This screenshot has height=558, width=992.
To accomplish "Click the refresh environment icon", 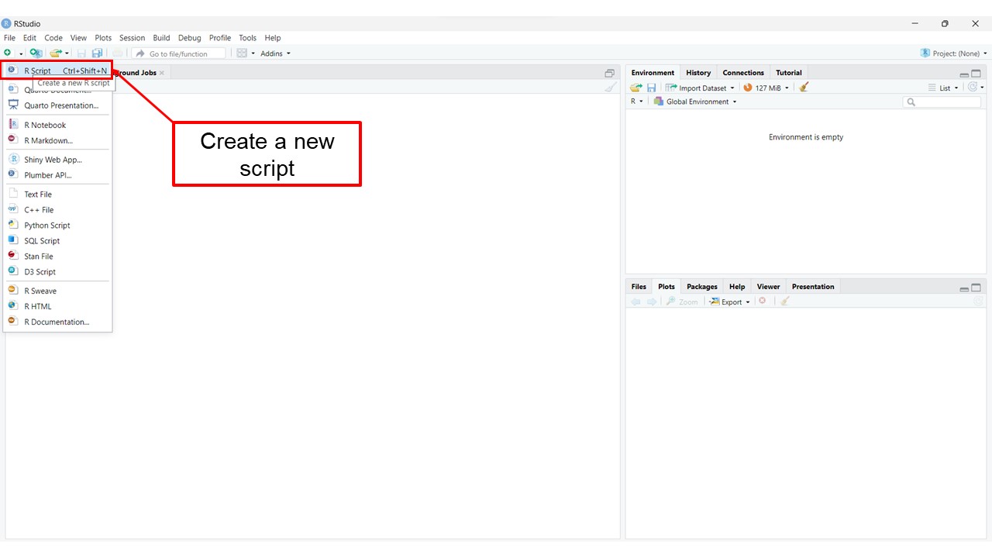I will (x=973, y=88).
